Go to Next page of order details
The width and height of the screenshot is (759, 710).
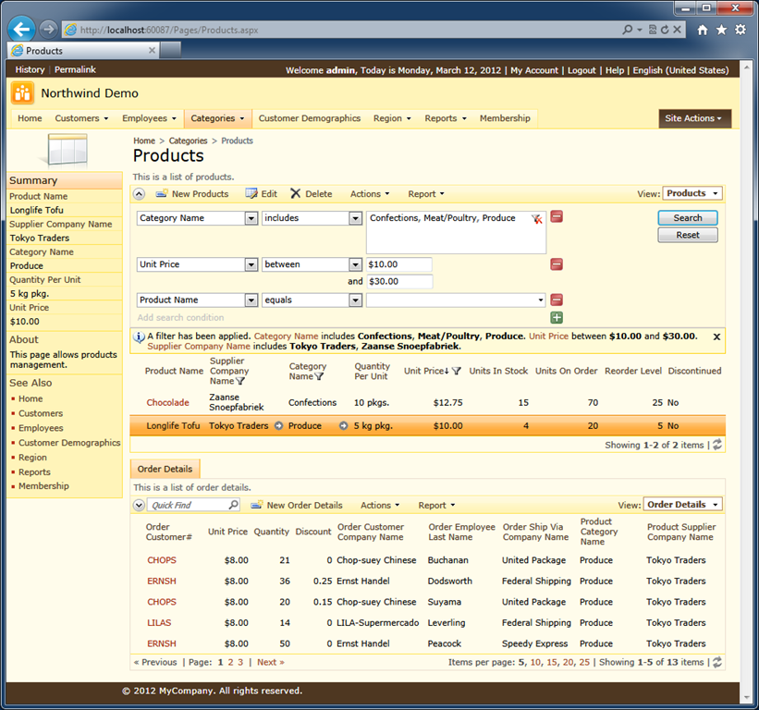(270, 662)
